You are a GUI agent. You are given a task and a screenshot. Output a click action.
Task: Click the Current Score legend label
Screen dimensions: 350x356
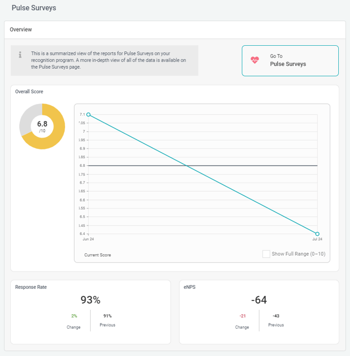(x=98, y=255)
